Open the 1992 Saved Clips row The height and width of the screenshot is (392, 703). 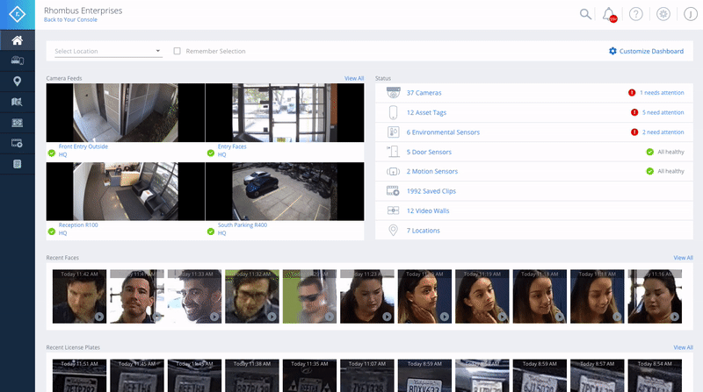point(431,190)
